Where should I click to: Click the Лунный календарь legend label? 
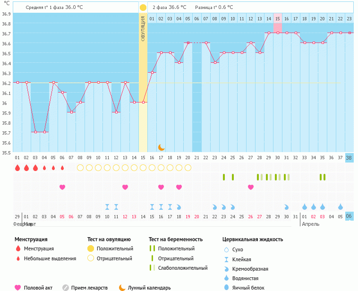[149, 287]
